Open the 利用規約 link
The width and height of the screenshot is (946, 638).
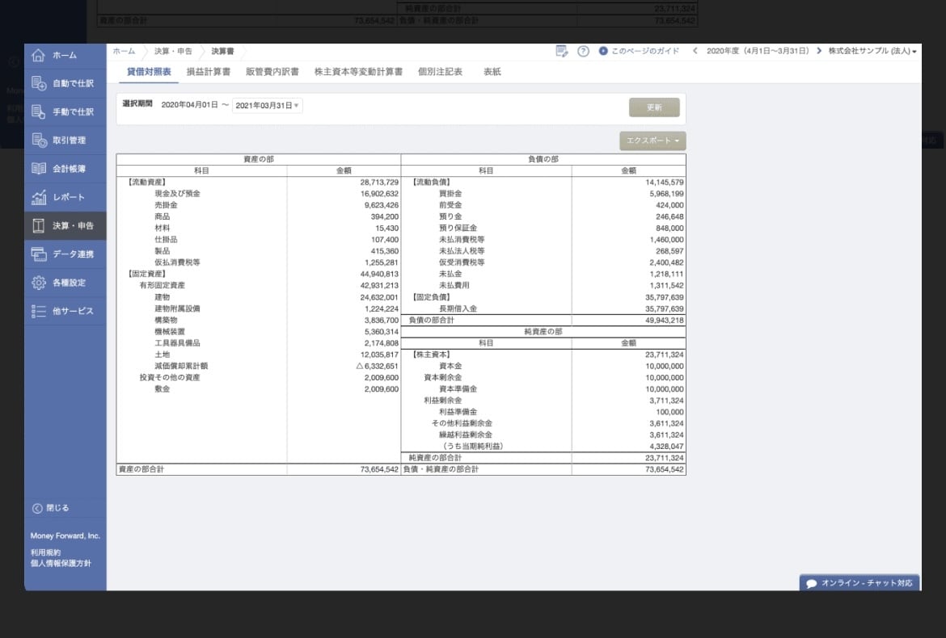(46, 552)
